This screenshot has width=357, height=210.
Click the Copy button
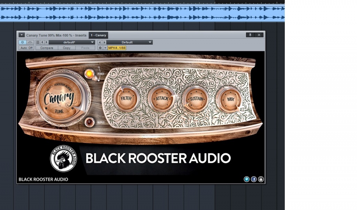pyautogui.click(x=67, y=48)
